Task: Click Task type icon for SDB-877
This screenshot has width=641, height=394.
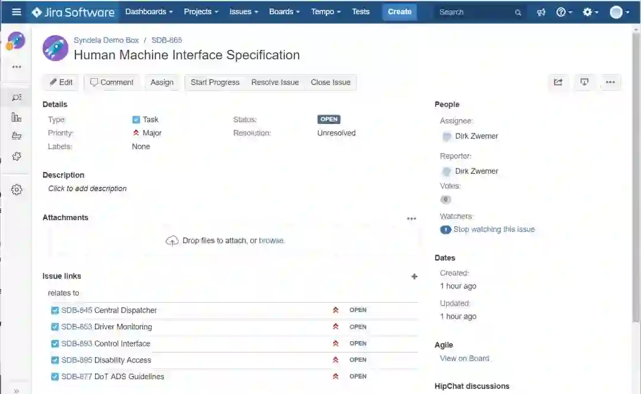Action: click(55, 376)
